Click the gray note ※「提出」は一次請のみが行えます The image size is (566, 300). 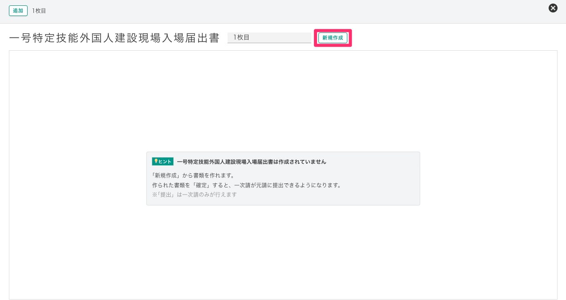(x=194, y=195)
